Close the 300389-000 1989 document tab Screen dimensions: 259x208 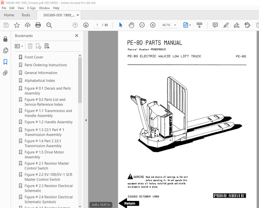click(78, 15)
